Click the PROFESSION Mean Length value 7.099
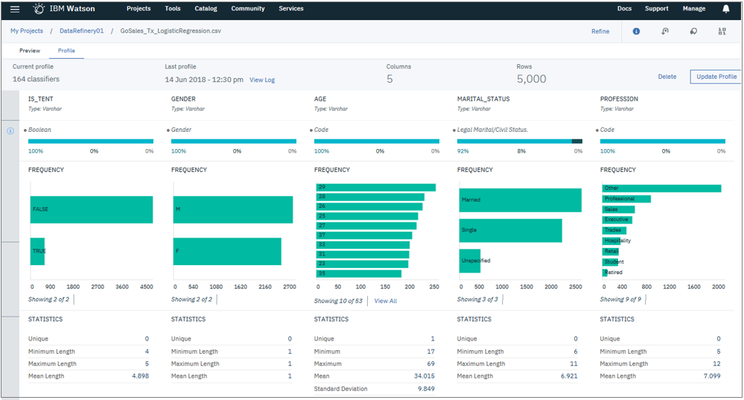This screenshot has height=400, width=744. click(712, 376)
